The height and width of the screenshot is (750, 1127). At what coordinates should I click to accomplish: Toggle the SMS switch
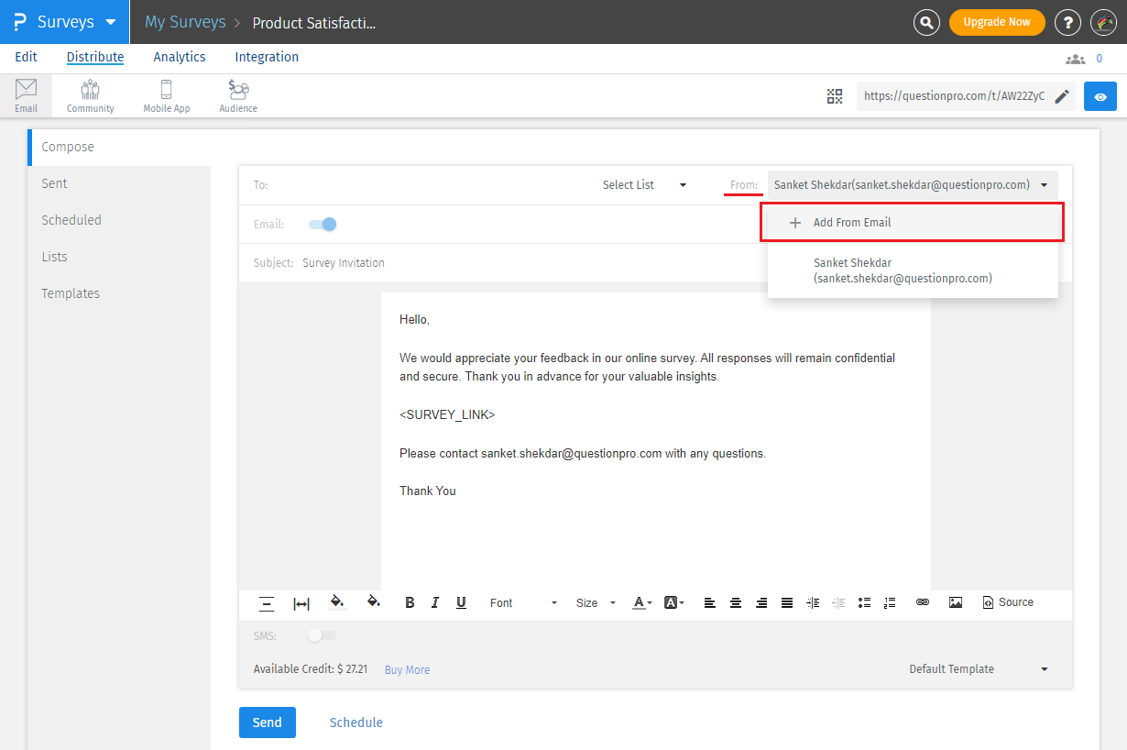[322, 634]
